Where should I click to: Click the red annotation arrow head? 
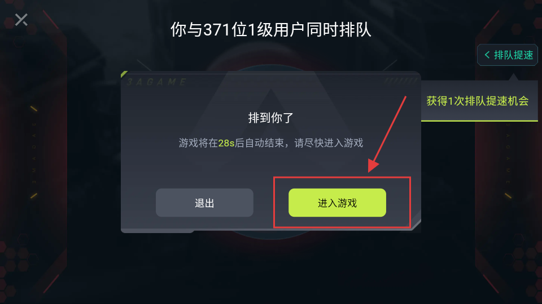[x=373, y=165]
